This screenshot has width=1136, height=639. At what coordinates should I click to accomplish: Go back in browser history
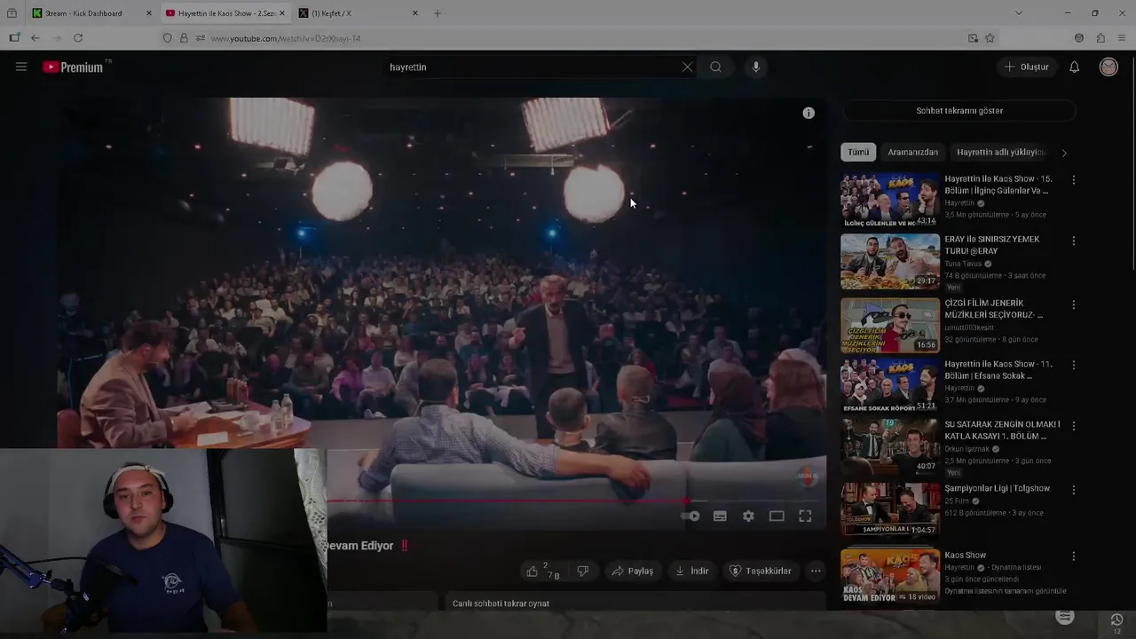pos(35,38)
